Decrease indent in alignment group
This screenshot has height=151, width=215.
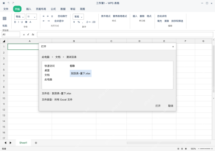pos(44,21)
